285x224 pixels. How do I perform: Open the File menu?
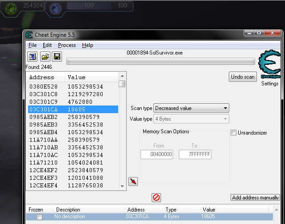tap(33, 45)
